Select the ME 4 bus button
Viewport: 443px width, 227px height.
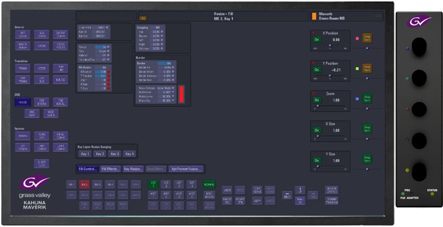pyautogui.click(x=110, y=184)
